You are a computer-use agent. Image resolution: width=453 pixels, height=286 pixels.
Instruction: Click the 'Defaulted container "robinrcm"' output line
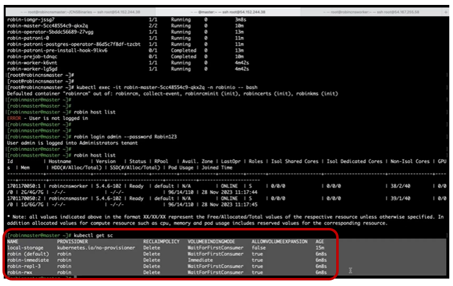(x=172, y=94)
